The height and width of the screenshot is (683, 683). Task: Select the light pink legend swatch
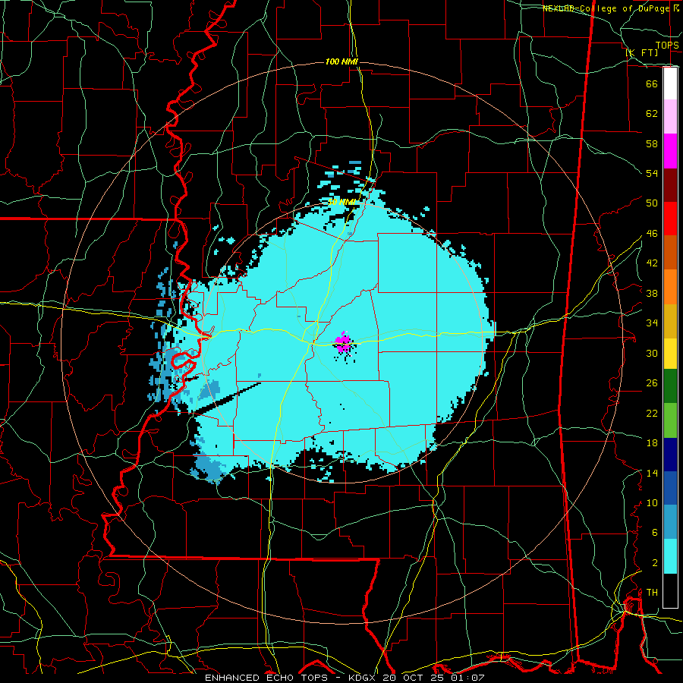(670, 116)
